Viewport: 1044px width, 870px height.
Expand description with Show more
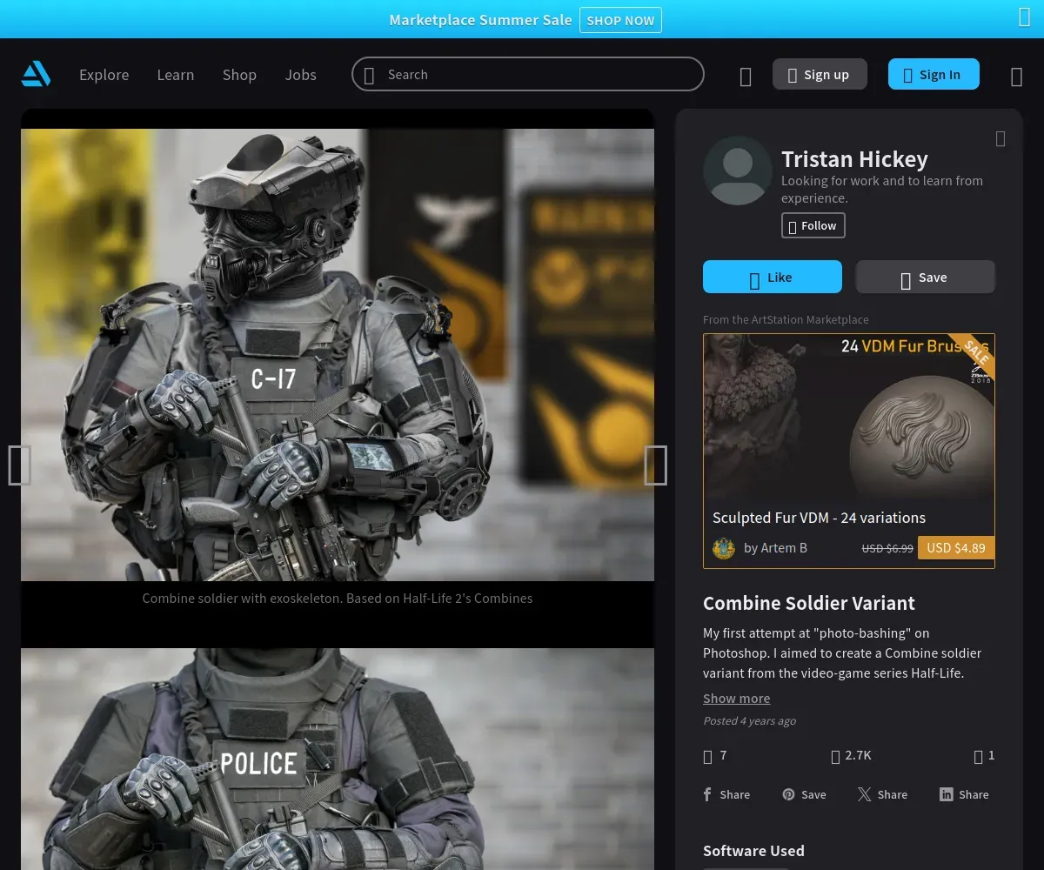[x=736, y=699]
